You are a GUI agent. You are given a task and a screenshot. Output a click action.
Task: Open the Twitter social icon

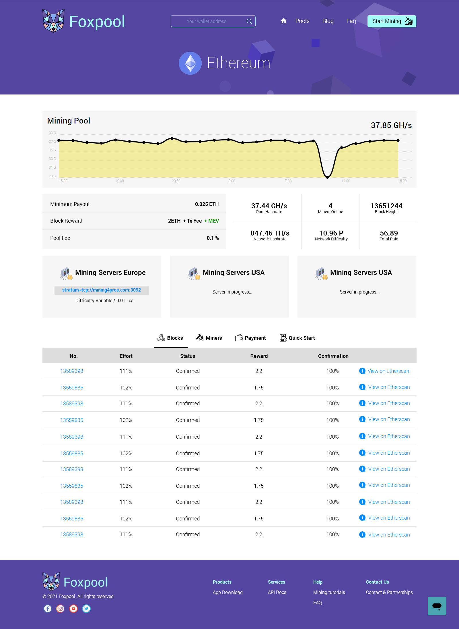coord(86,609)
